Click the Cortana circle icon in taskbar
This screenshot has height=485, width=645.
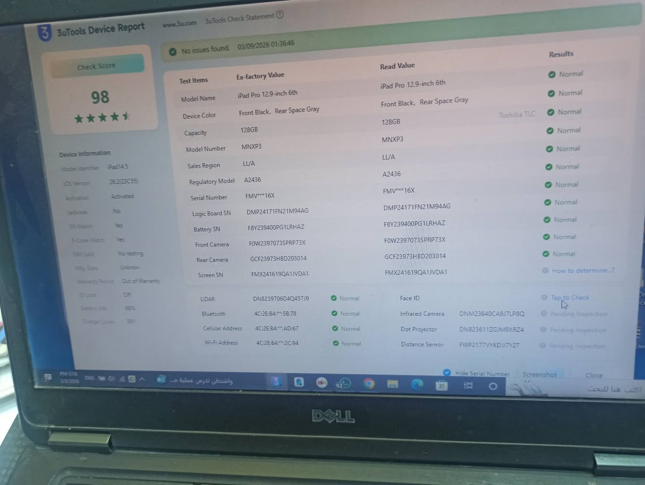tap(493, 386)
